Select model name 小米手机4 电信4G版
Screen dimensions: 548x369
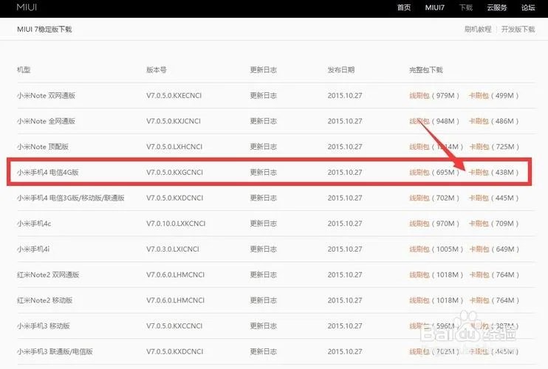click(48, 173)
